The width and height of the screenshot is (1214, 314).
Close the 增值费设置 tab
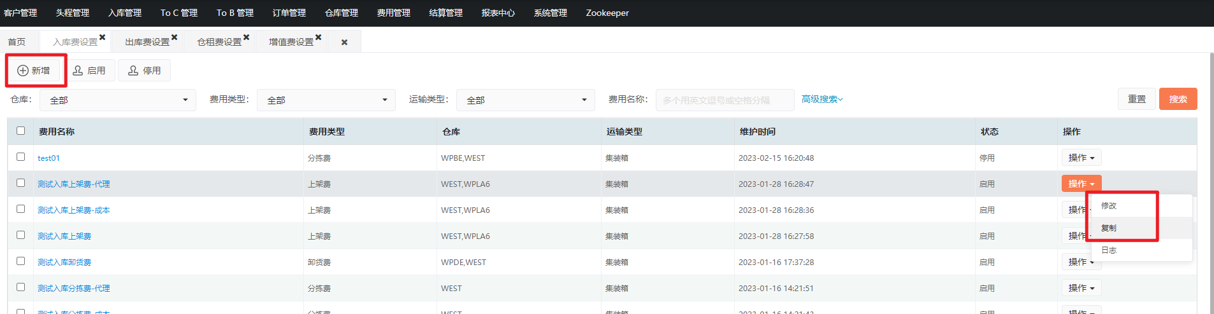(x=318, y=38)
